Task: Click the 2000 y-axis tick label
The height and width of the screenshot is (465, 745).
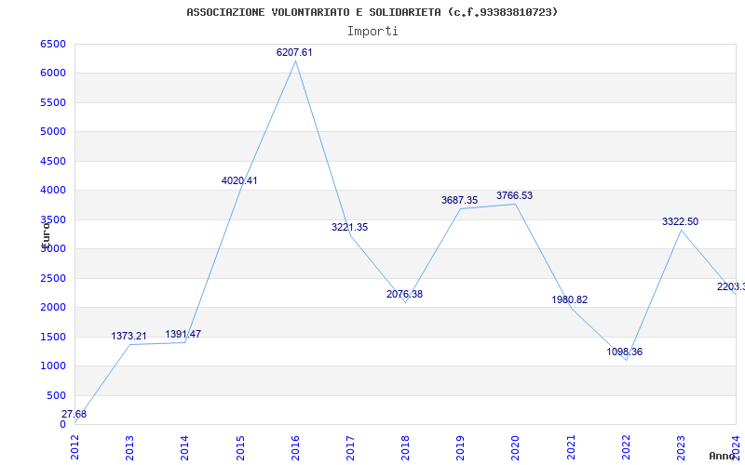Action: pyautogui.click(x=53, y=308)
